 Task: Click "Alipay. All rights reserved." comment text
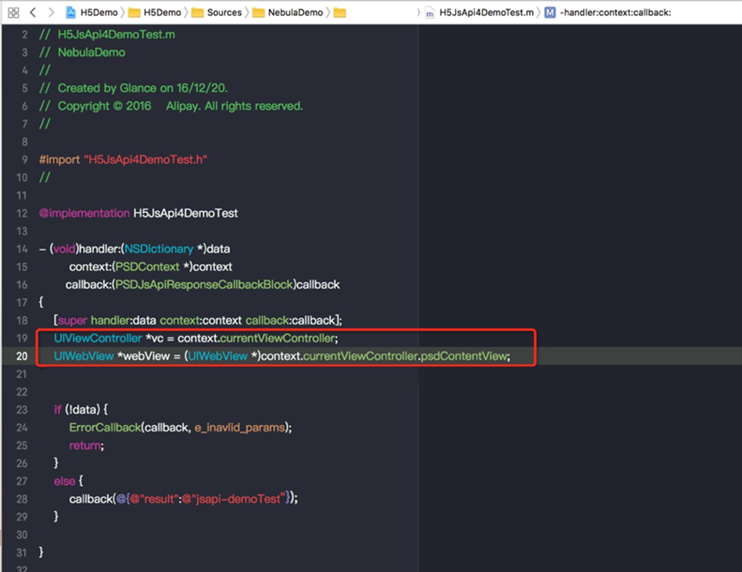(x=235, y=106)
